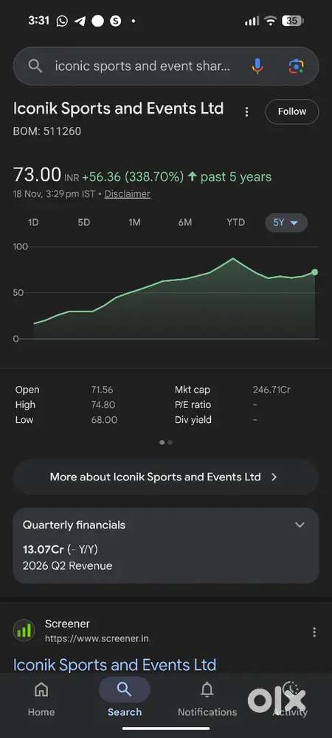This screenshot has height=738, width=332.
Task: Tap the end-point dot on price chart
Action: click(314, 272)
